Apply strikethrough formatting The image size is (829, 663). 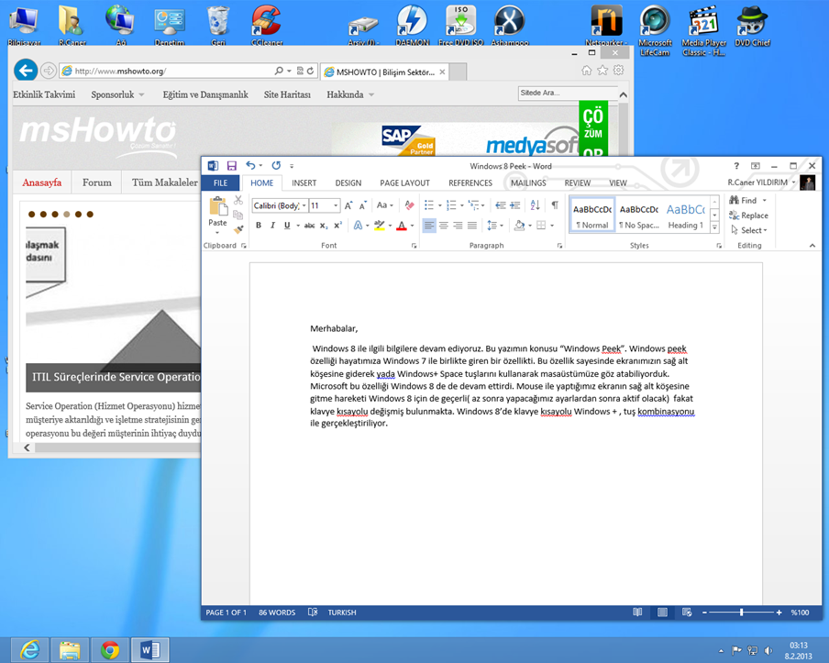pos(309,226)
